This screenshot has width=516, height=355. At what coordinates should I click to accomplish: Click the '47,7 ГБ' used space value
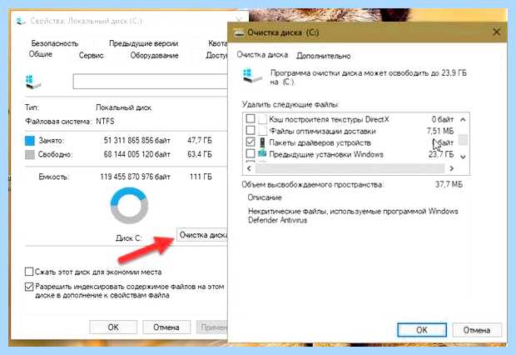[x=200, y=141]
